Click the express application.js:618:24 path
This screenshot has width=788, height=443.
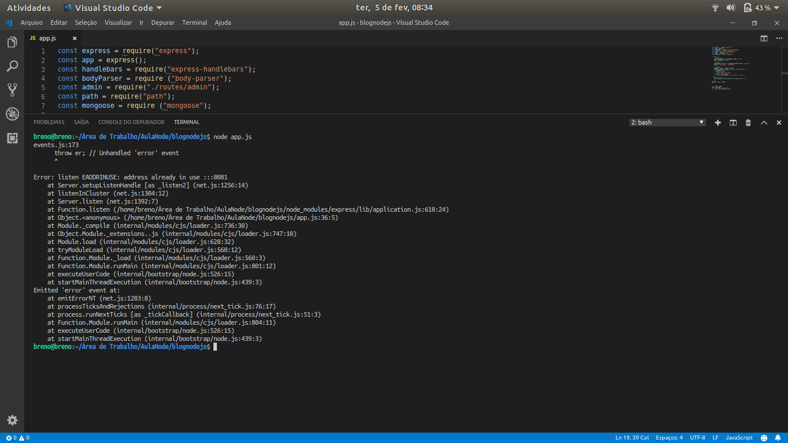tap(281, 209)
